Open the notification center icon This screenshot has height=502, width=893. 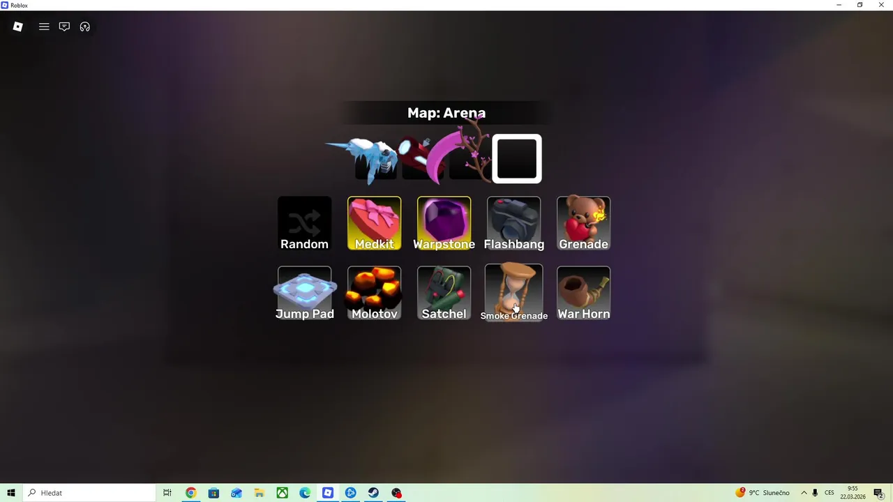879,493
